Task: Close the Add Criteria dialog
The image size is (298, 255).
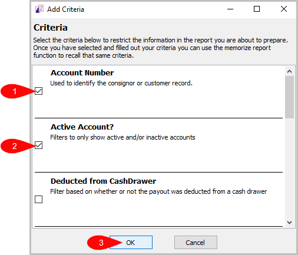Action: coord(284,9)
